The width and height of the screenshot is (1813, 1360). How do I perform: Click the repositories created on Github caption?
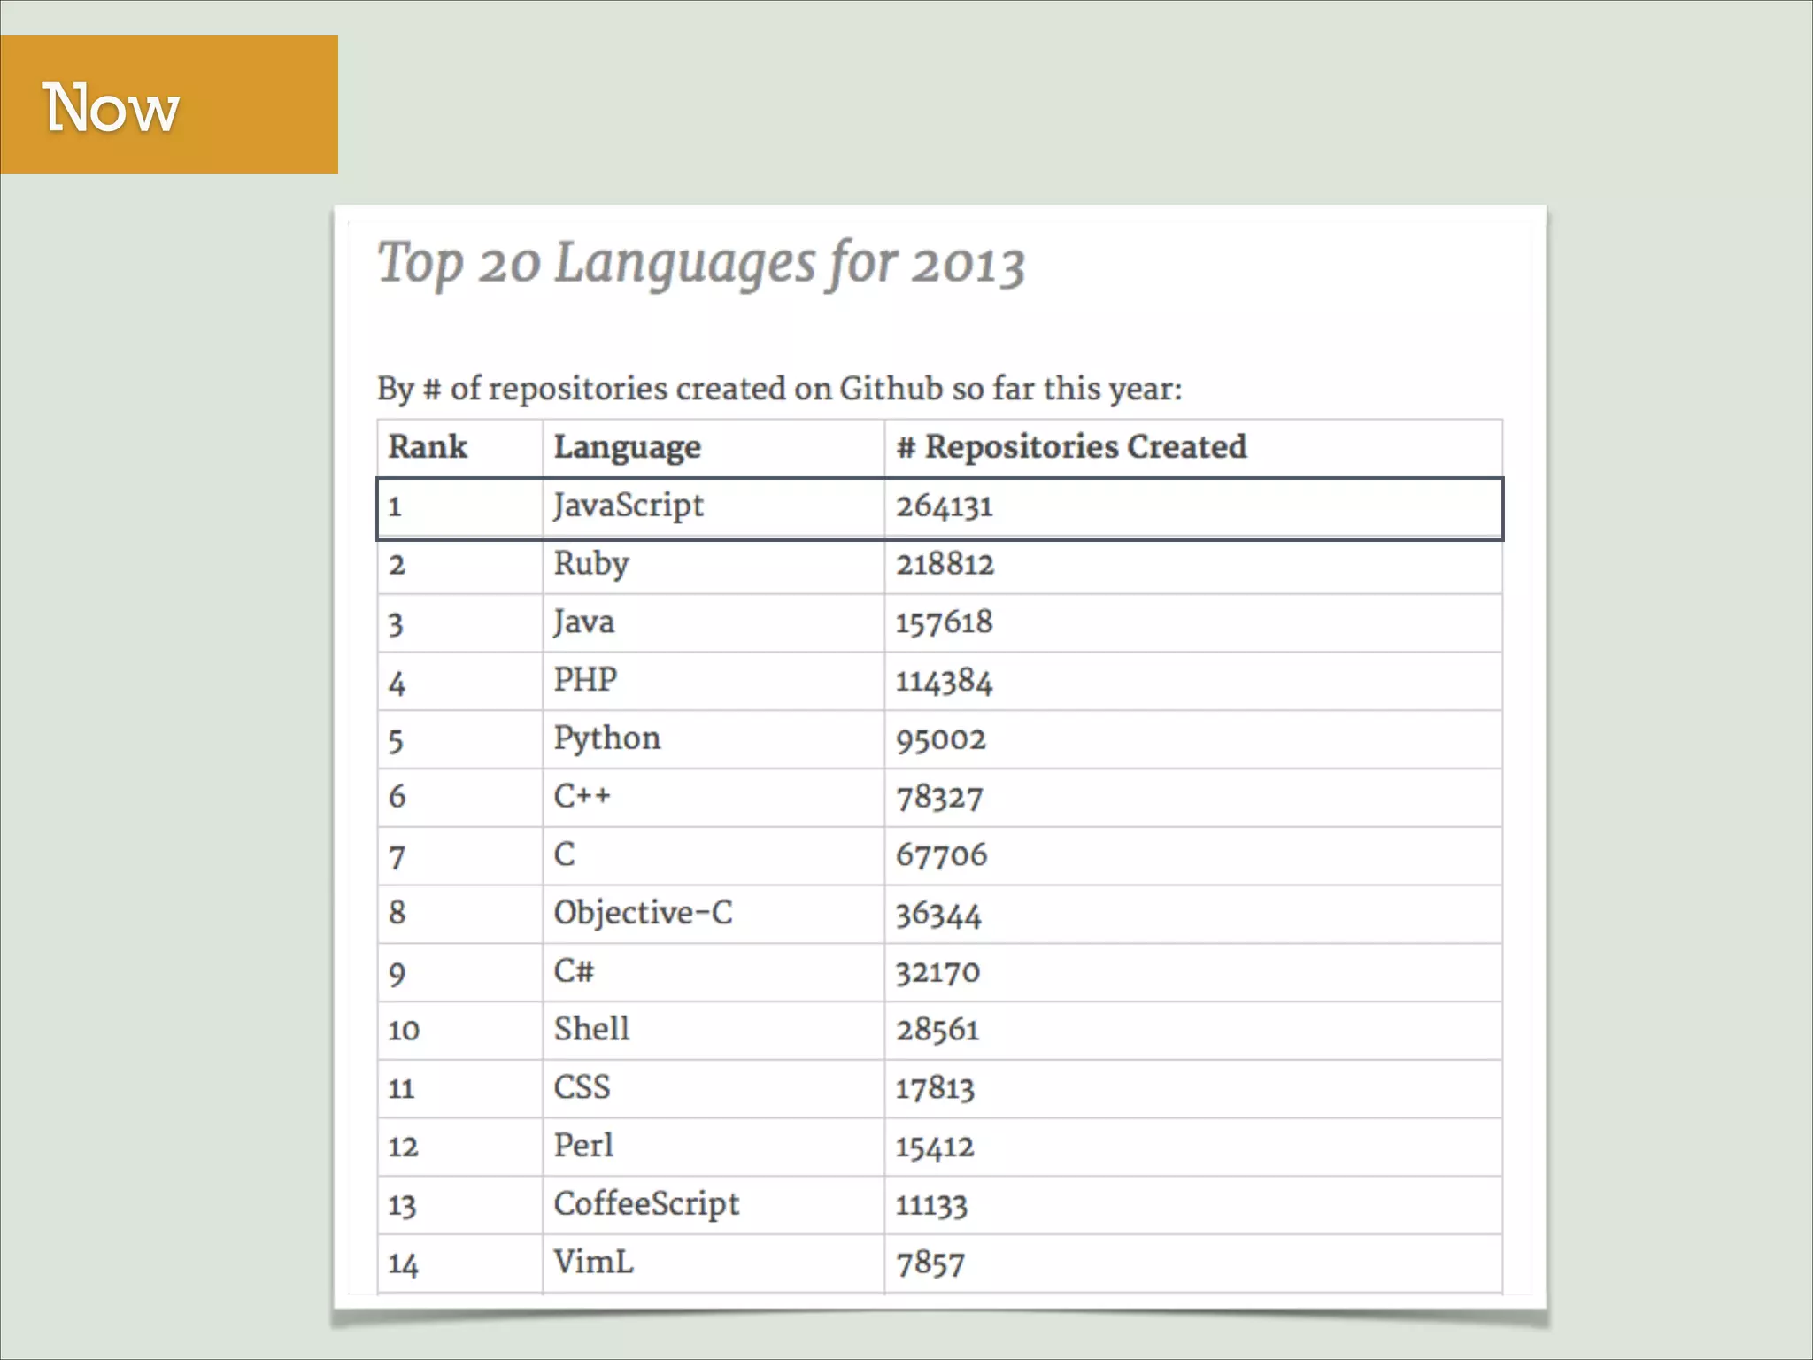[779, 389]
